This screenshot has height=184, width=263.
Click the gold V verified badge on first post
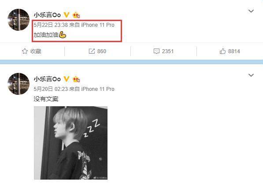pyautogui.click(x=67, y=15)
